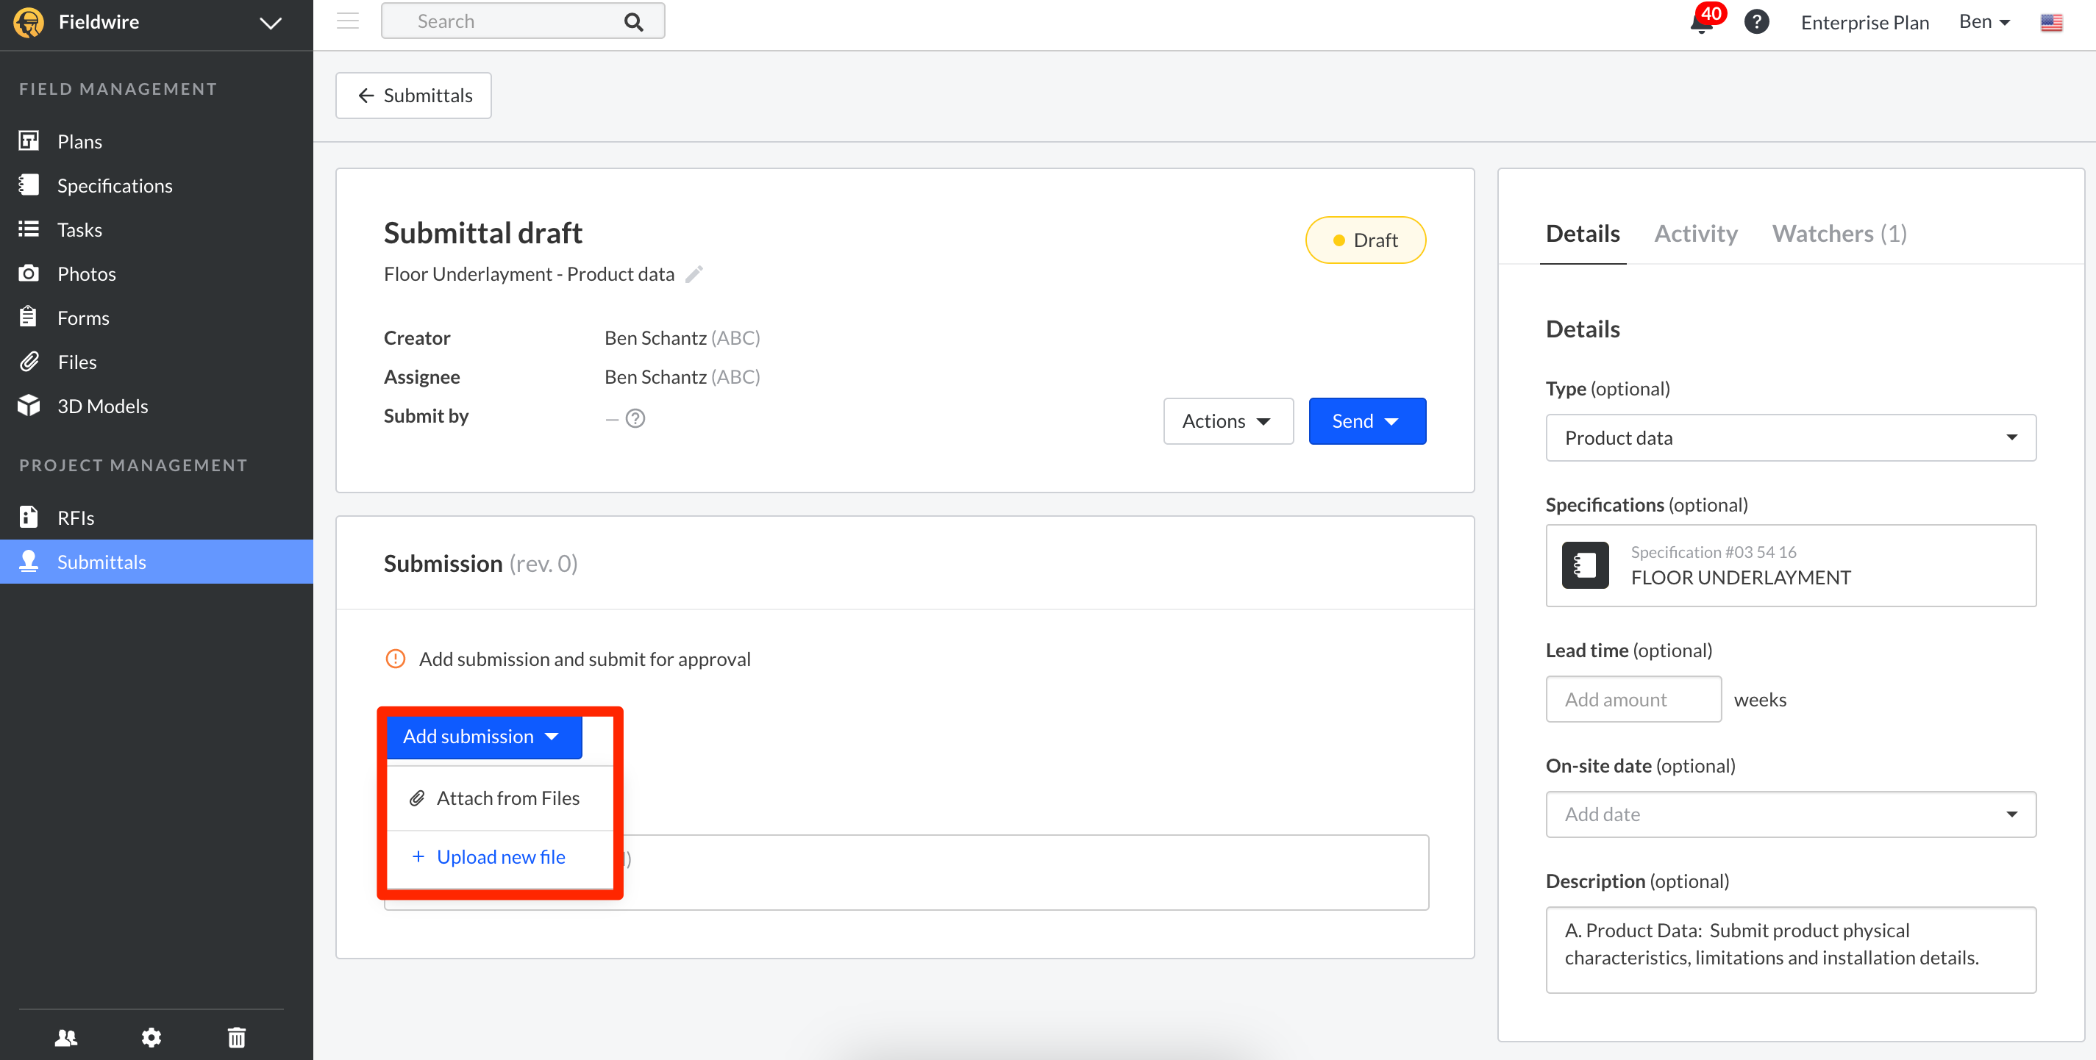The width and height of the screenshot is (2096, 1060).
Task: Open Tasks in the sidebar
Action: pos(156,229)
